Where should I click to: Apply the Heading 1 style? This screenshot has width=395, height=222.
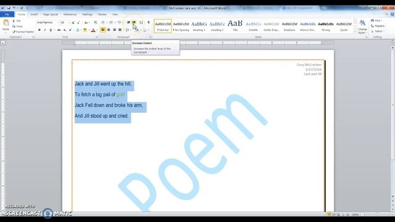pyautogui.click(x=199, y=26)
